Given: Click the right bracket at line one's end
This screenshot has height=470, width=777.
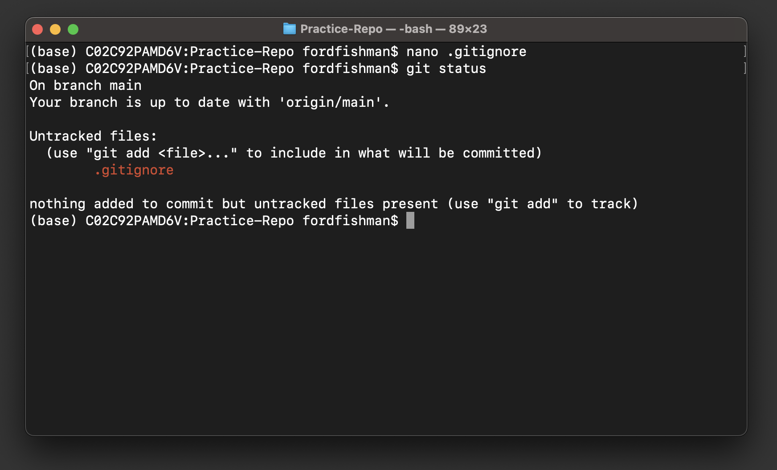Looking at the screenshot, I should [x=744, y=52].
